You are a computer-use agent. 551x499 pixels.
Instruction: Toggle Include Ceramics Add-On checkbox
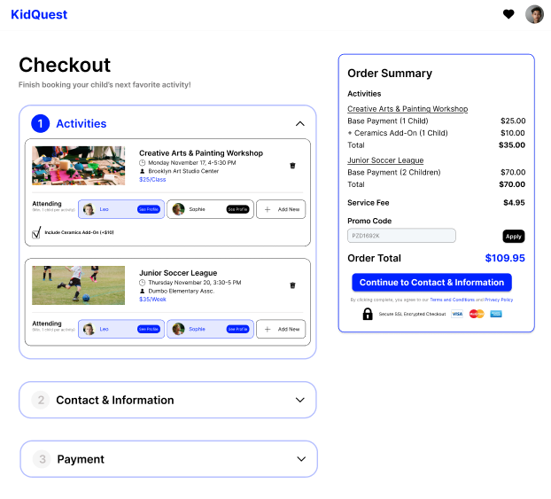click(x=36, y=233)
